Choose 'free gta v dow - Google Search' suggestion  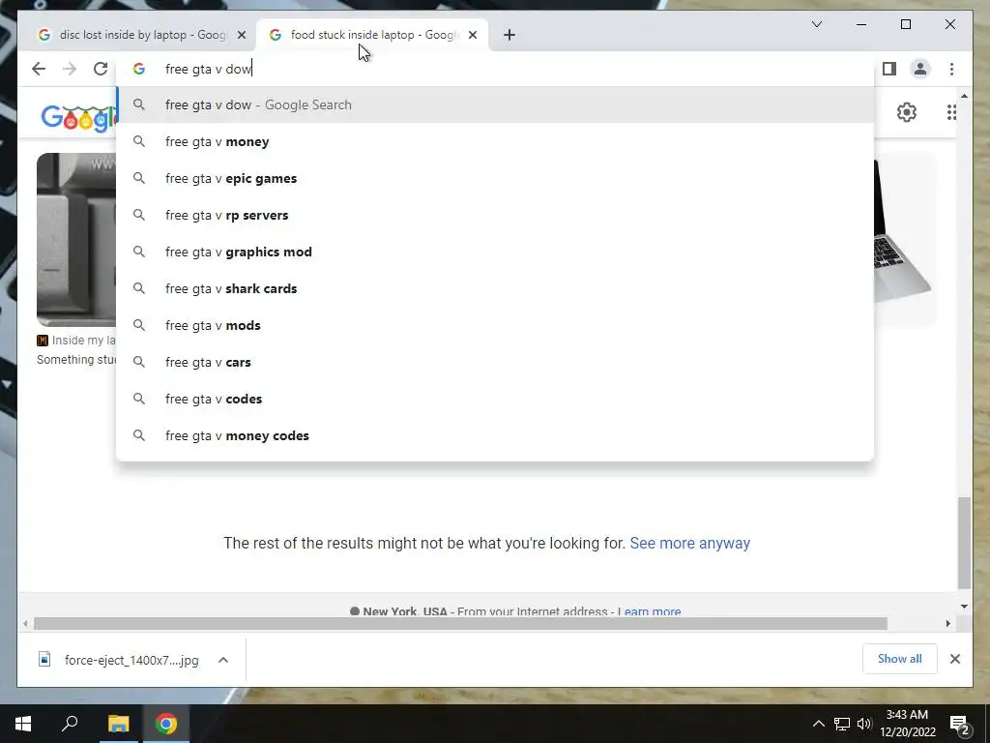(x=495, y=104)
